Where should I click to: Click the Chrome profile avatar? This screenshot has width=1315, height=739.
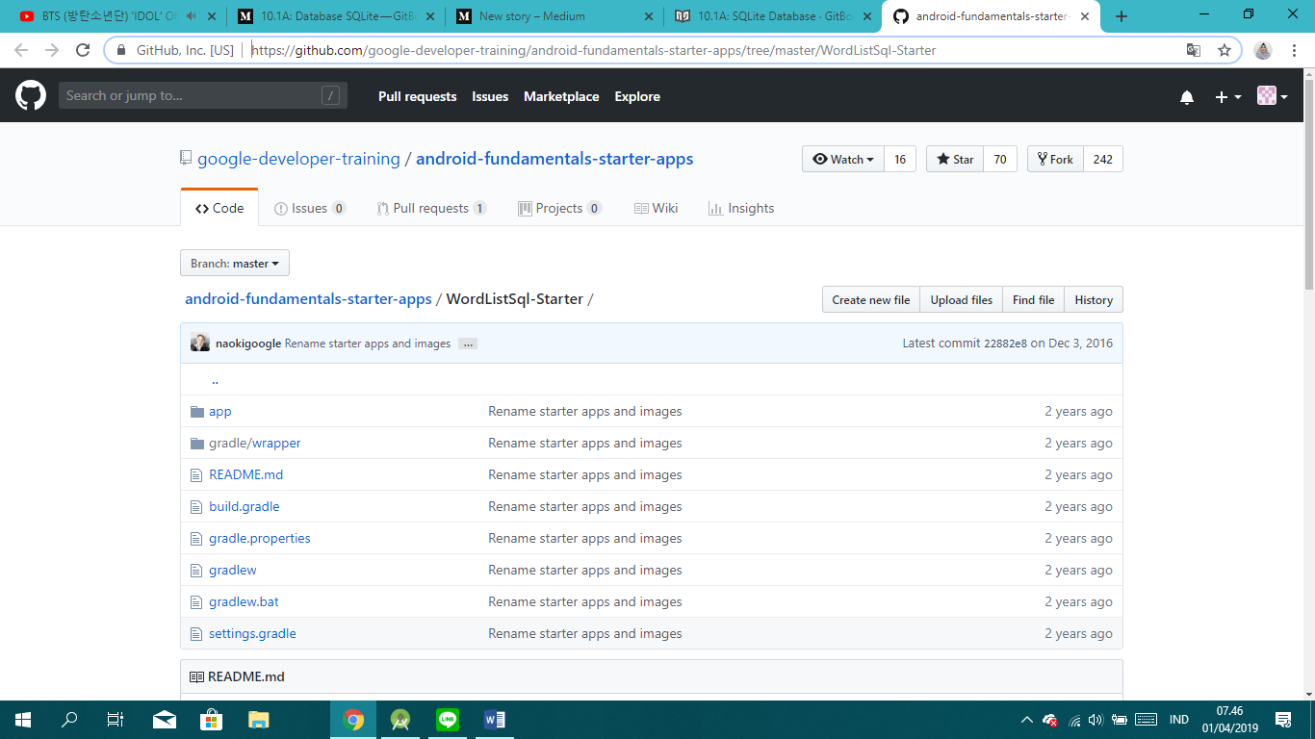point(1263,50)
